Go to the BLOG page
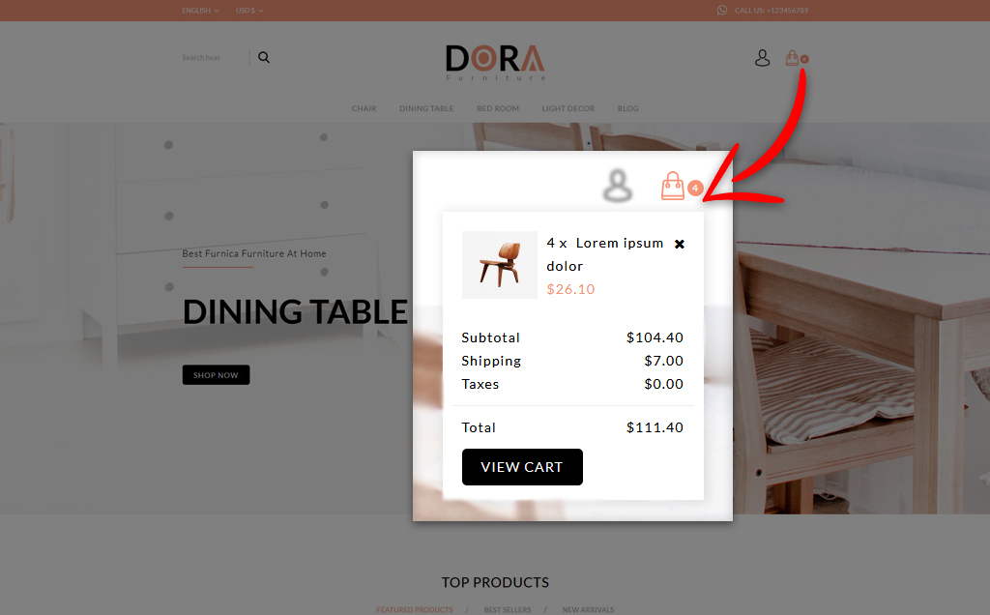 pos(627,108)
